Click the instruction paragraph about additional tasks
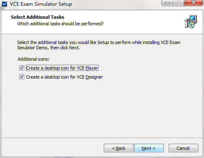The image size is (204, 158). [99, 45]
